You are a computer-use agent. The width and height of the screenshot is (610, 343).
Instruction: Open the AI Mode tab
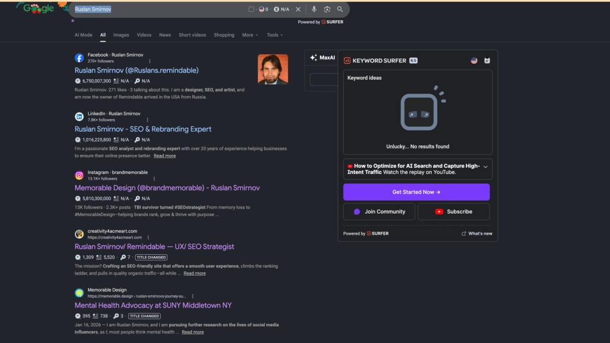tap(83, 35)
